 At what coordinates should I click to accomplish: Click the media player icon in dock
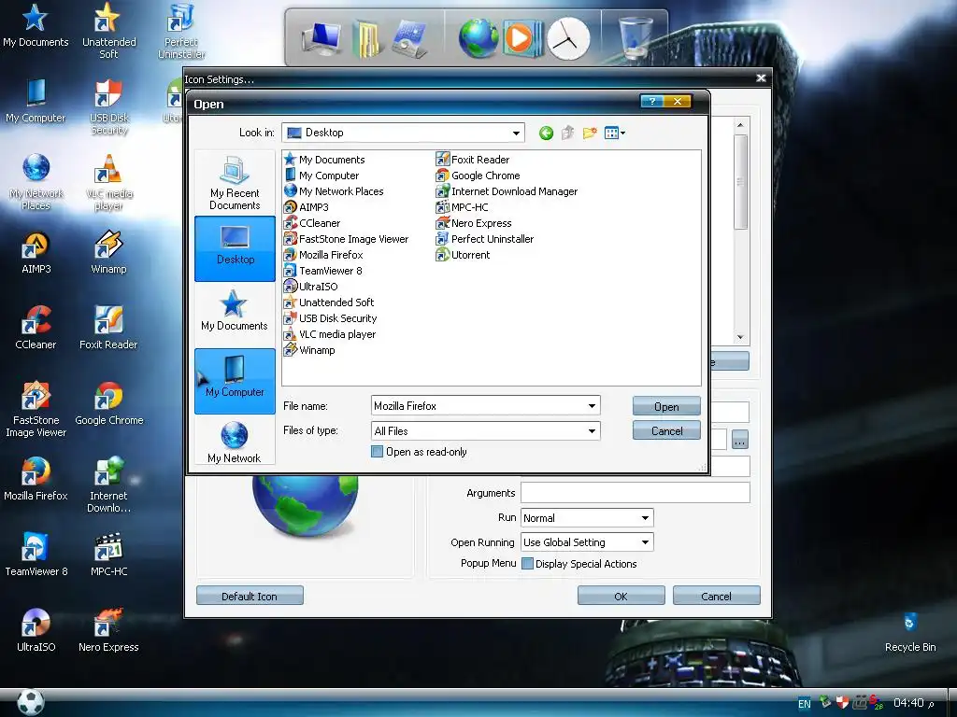(x=521, y=37)
